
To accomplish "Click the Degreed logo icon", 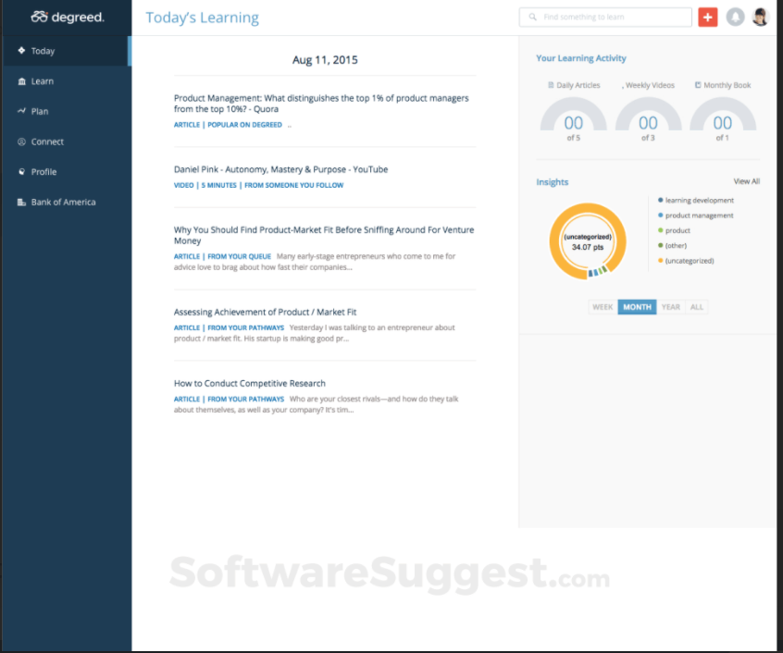I will coord(40,17).
